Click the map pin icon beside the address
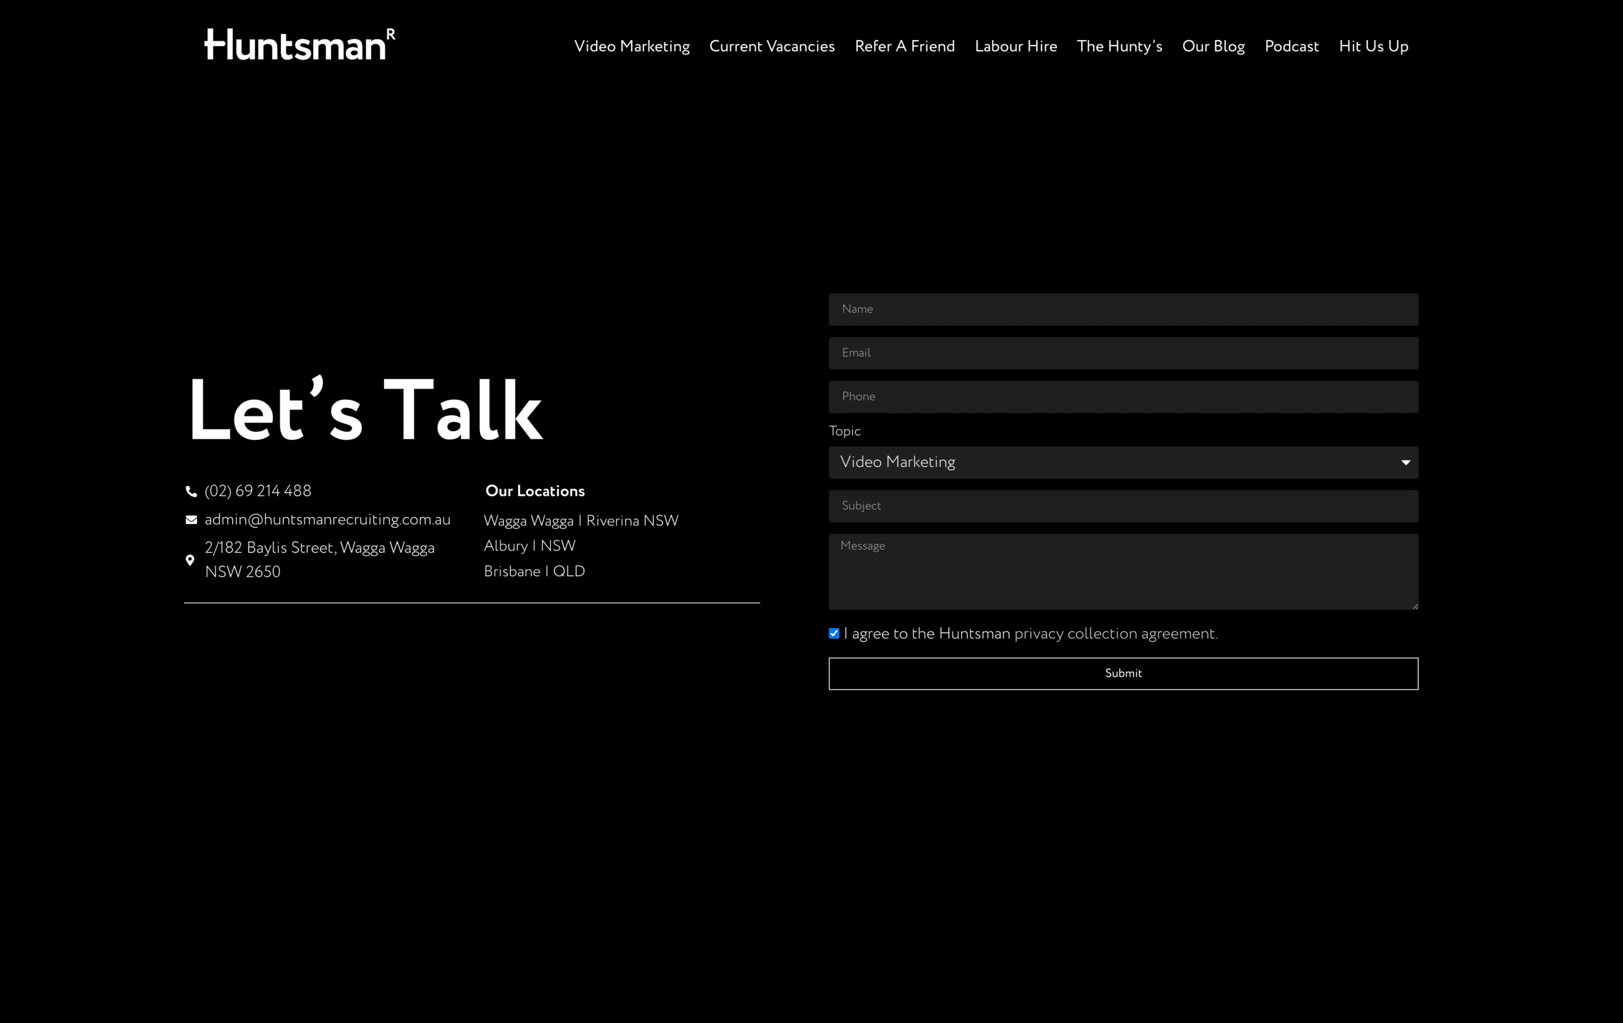The height and width of the screenshot is (1023, 1623). [190, 560]
